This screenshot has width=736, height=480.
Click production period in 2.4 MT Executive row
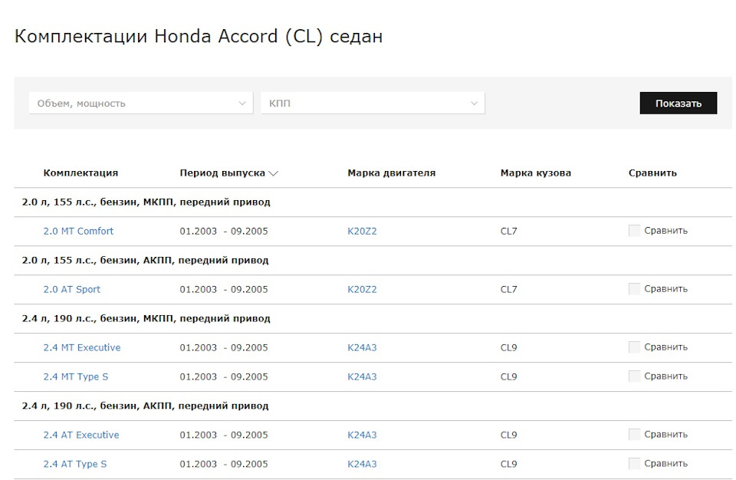[224, 347]
